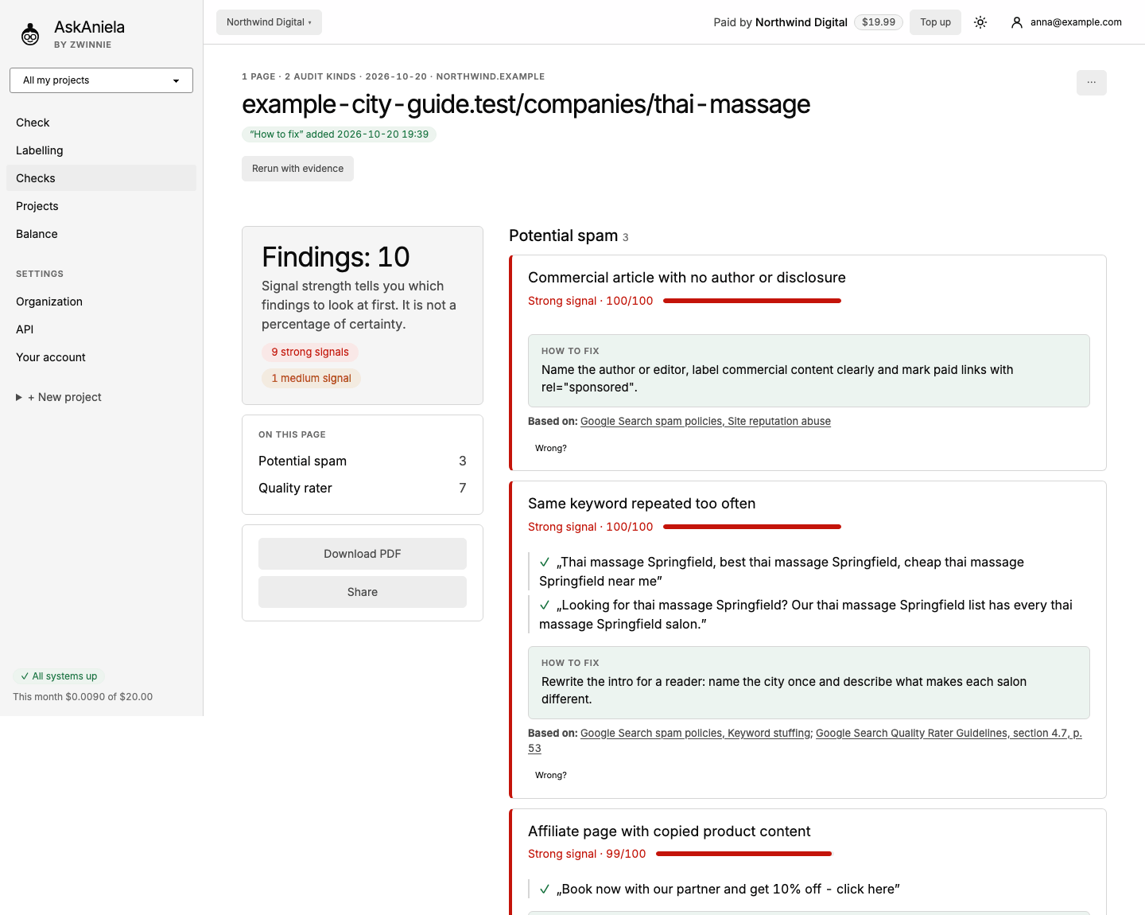Open Organization settings
The width and height of the screenshot is (1145, 915).
coord(101,302)
